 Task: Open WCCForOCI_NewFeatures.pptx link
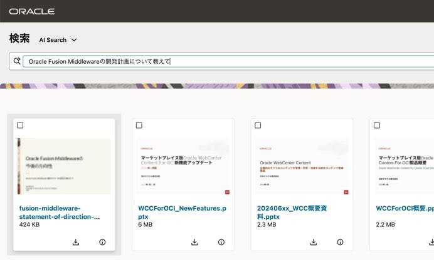click(x=182, y=212)
